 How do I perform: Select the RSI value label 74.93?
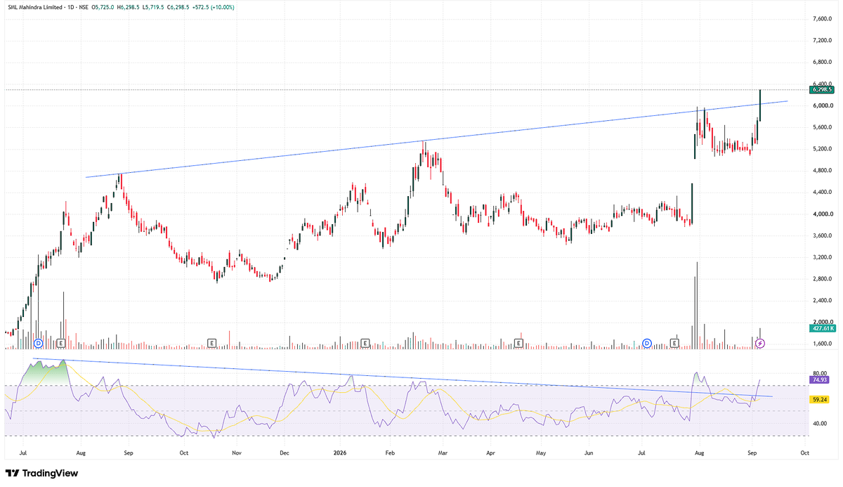click(818, 379)
